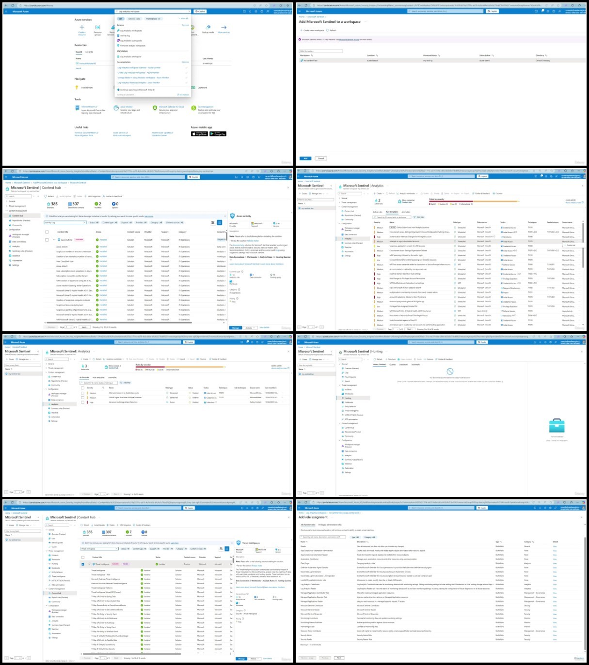Click SIEM migration in Activity Log content hub toolbar
This screenshot has height=665, width=589.
pos(92,197)
